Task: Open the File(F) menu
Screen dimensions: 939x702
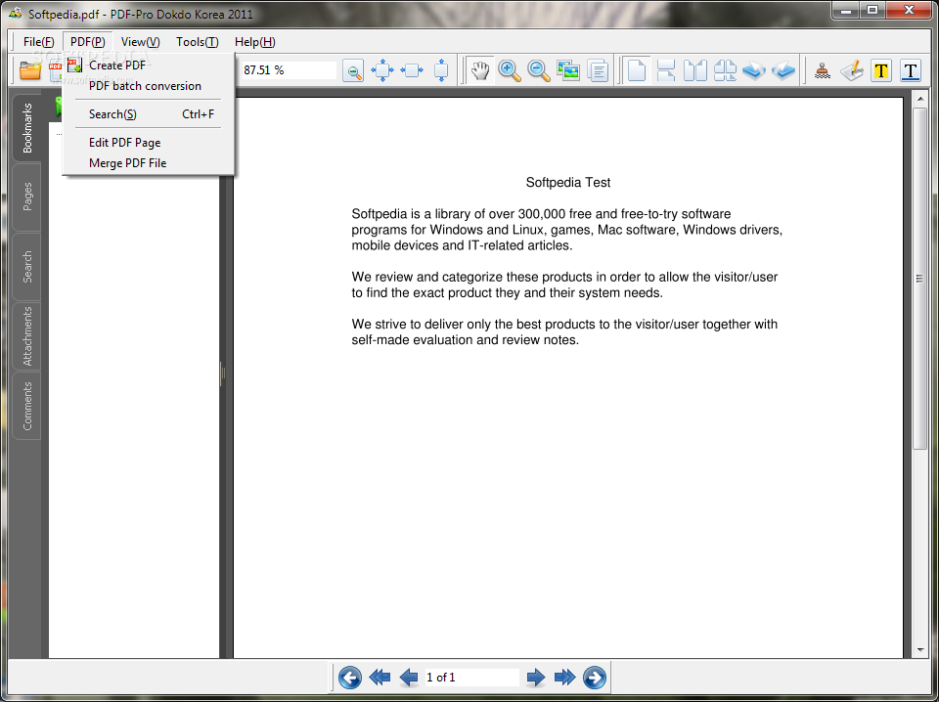Action: click(x=39, y=42)
